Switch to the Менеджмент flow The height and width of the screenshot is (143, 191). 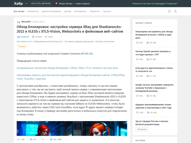(x=81, y=11)
